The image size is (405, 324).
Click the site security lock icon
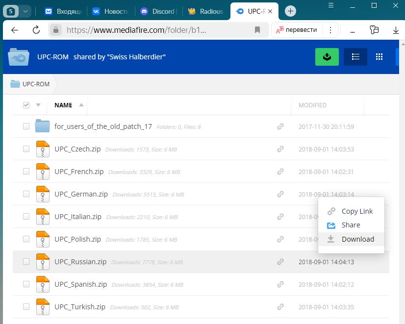pyautogui.click(x=56, y=30)
